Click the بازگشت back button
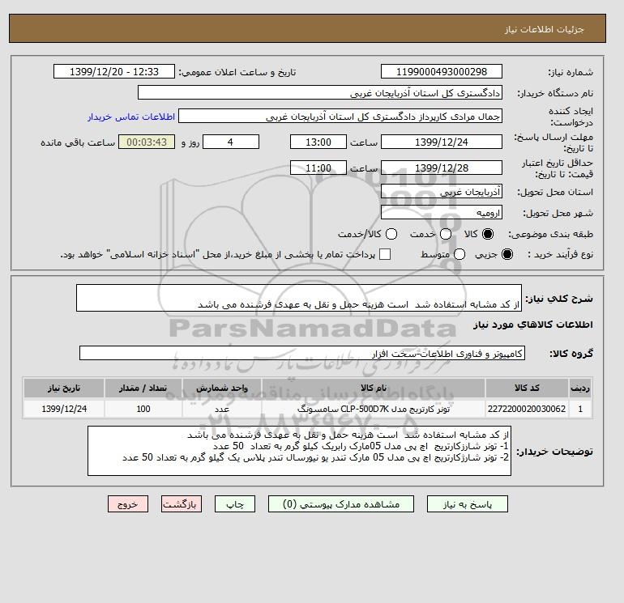The width and height of the screenshot is (624, 603). click(182, 504)
